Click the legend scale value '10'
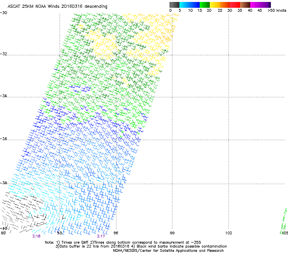Screen dimensions: 288x253 pyautogui.click(x=190, y=11)
